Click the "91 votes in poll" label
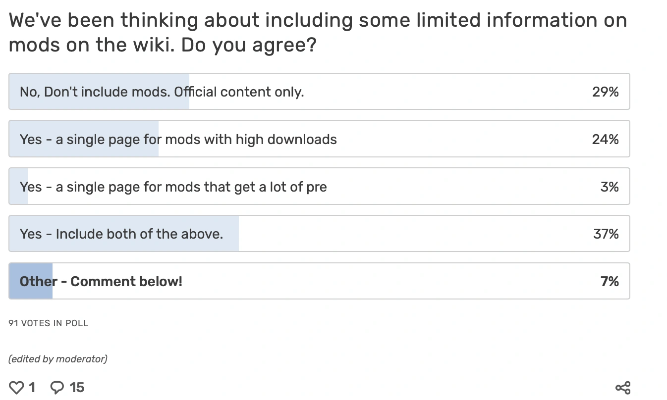The image size is (667, 400). 48,323
